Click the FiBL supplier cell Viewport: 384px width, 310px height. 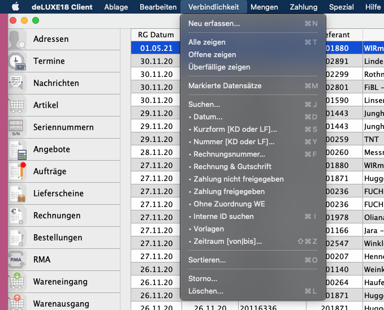(x=373, y=87)
